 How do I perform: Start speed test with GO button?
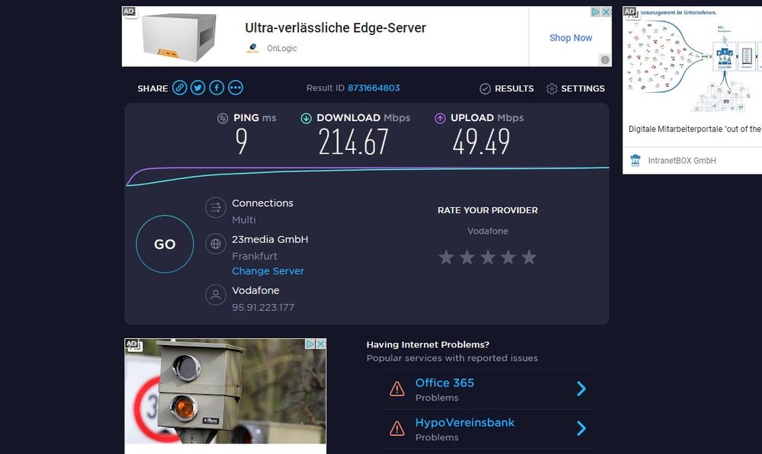point(165,245)
